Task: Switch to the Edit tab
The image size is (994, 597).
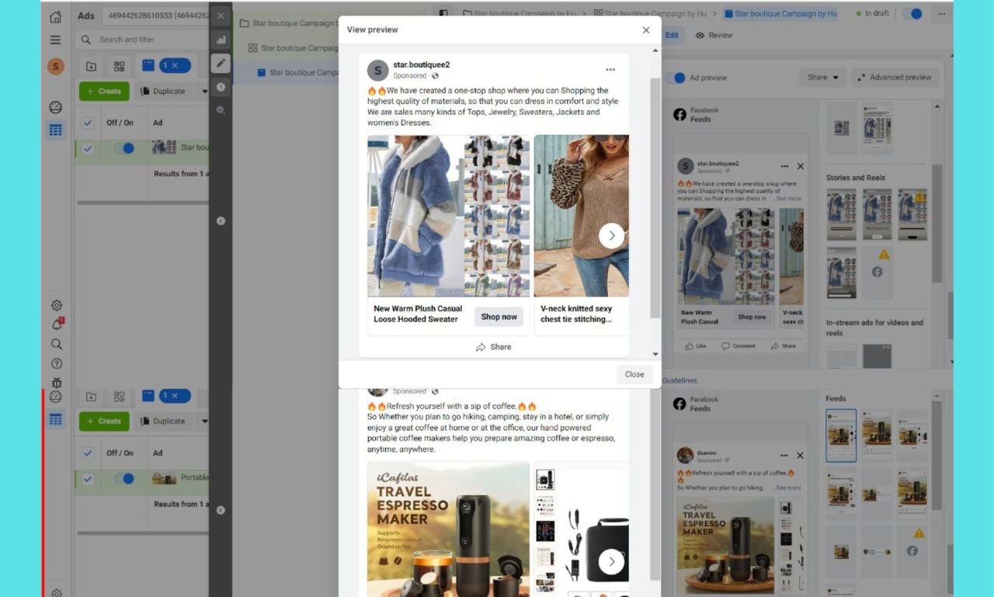Action: tap(671, 35)
